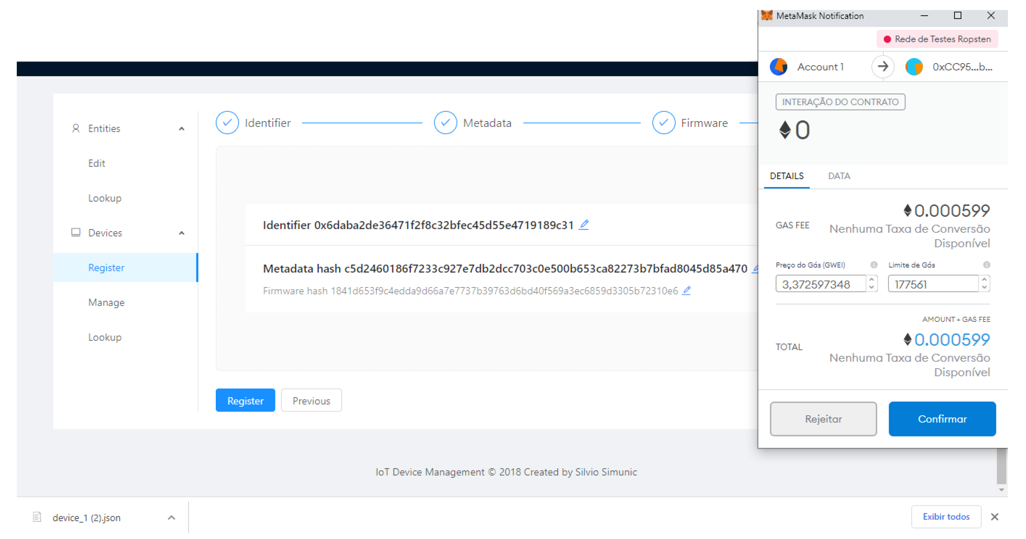Click the Firmware step checkmark circle
The height and width of the screenshot is (539, 1026).
[x=663, y=123]
